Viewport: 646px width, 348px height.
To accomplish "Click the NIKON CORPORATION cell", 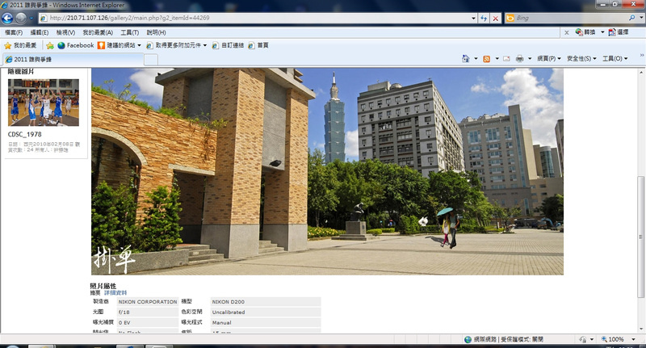I will coord(148,302).
